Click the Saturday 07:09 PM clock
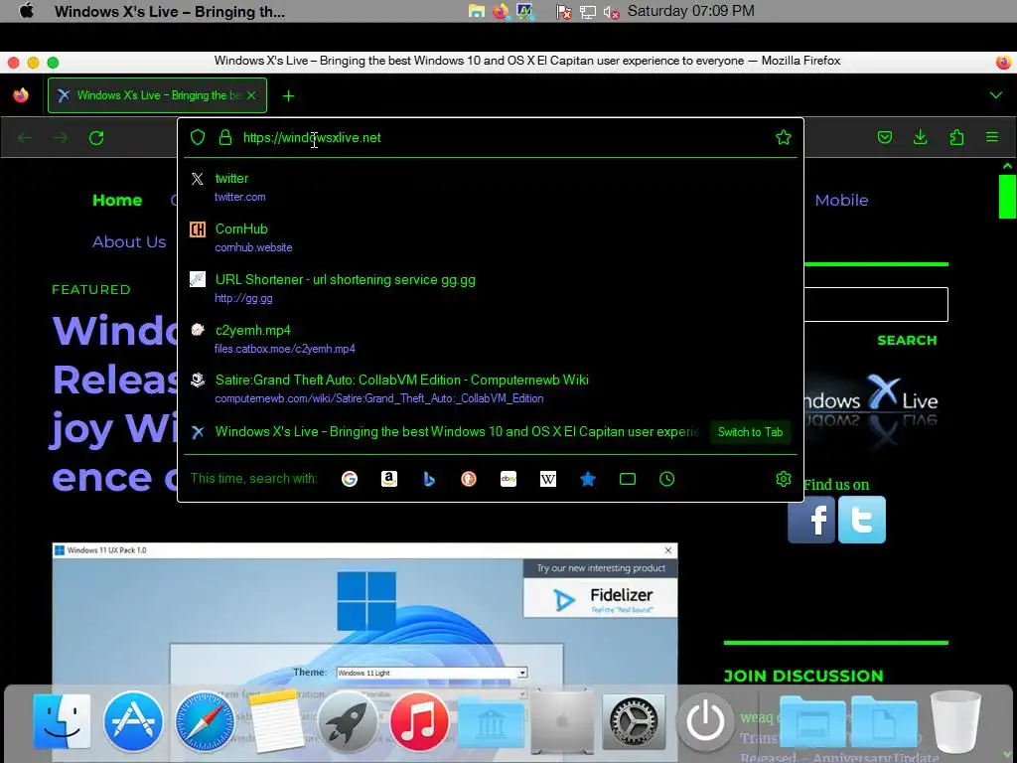This screenshot has height=763, width=1017. [691, 11]
